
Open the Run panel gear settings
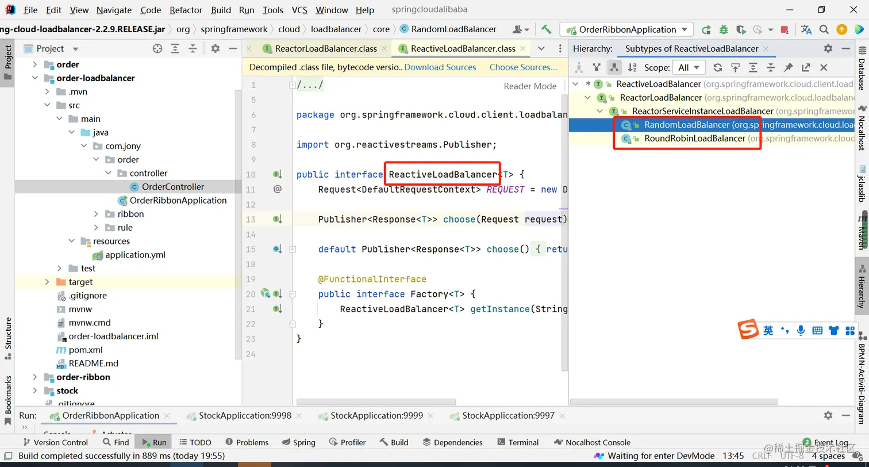point(828,415)
